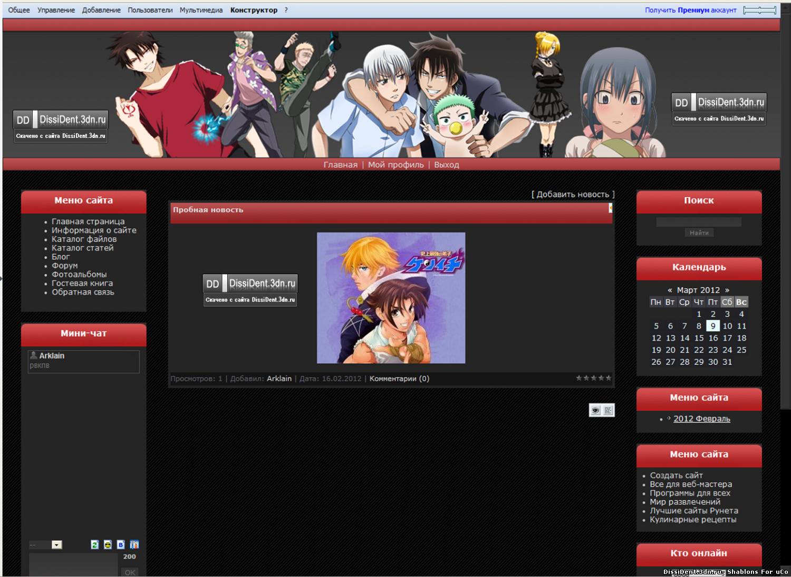Screen dimensions: 791x577
Task: Open the Мультимедиа menu
Action: click(x=201, y=10)
